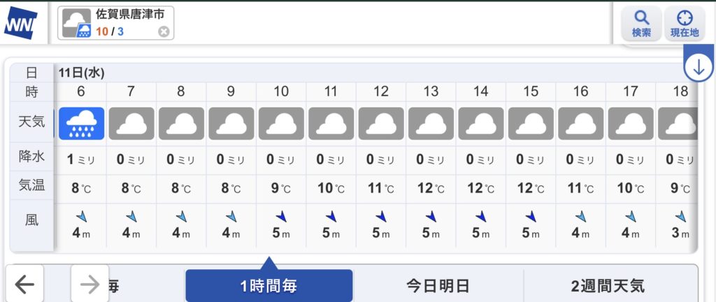716x302 pixels.
Task: Click the rain icon at 6 o'clock
Action: click(82, 123)
